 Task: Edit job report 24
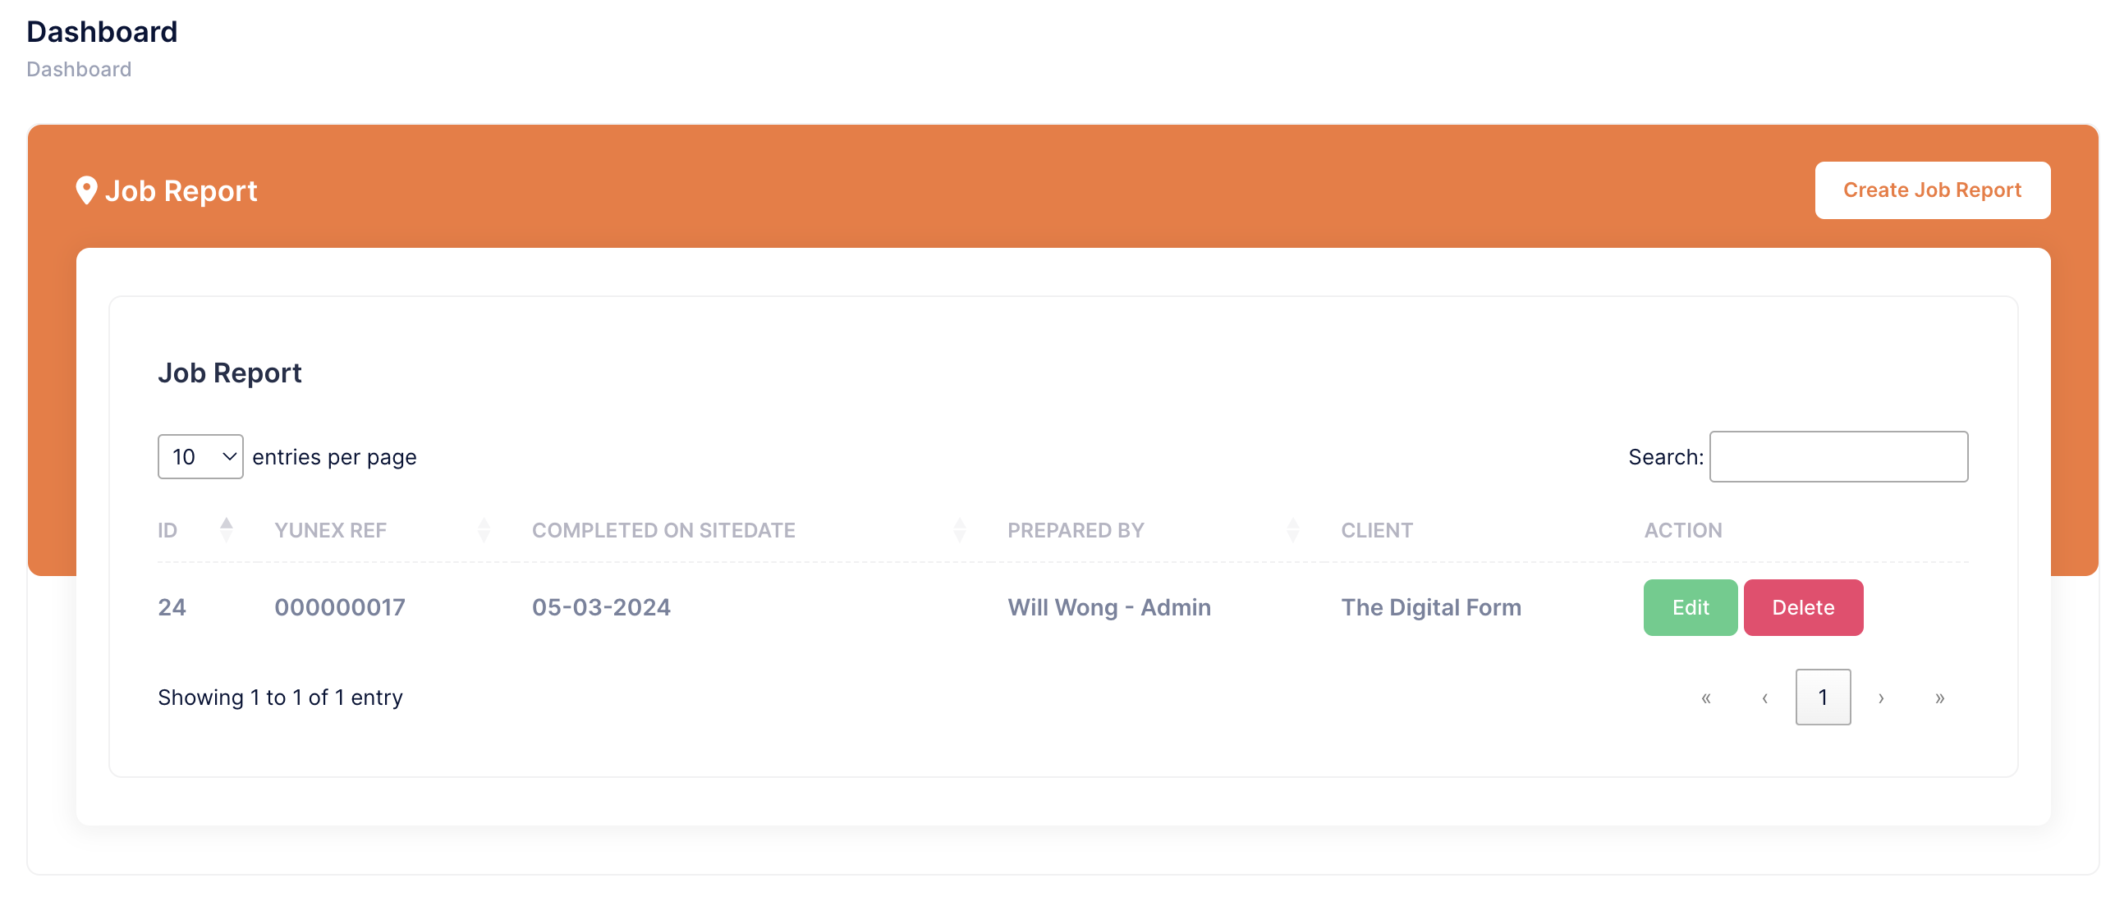click(x=1690, y=608)
